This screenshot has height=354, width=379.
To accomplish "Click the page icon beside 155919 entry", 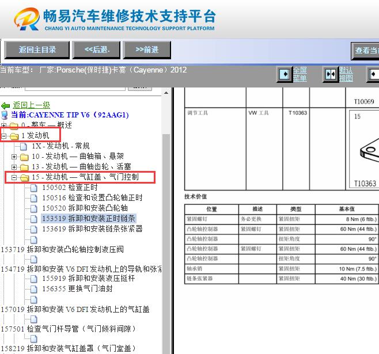I will coord(34,279).
